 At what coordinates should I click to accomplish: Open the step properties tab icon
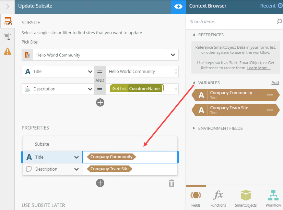coord(7,36)
